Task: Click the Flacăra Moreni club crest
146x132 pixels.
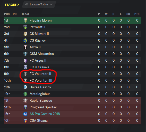Action: 25,21
